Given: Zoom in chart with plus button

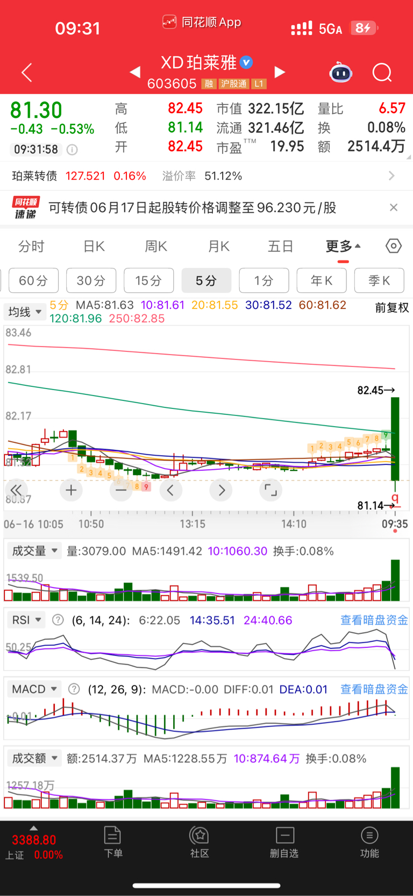Looking at the screenshot, I should pos(71,490).
